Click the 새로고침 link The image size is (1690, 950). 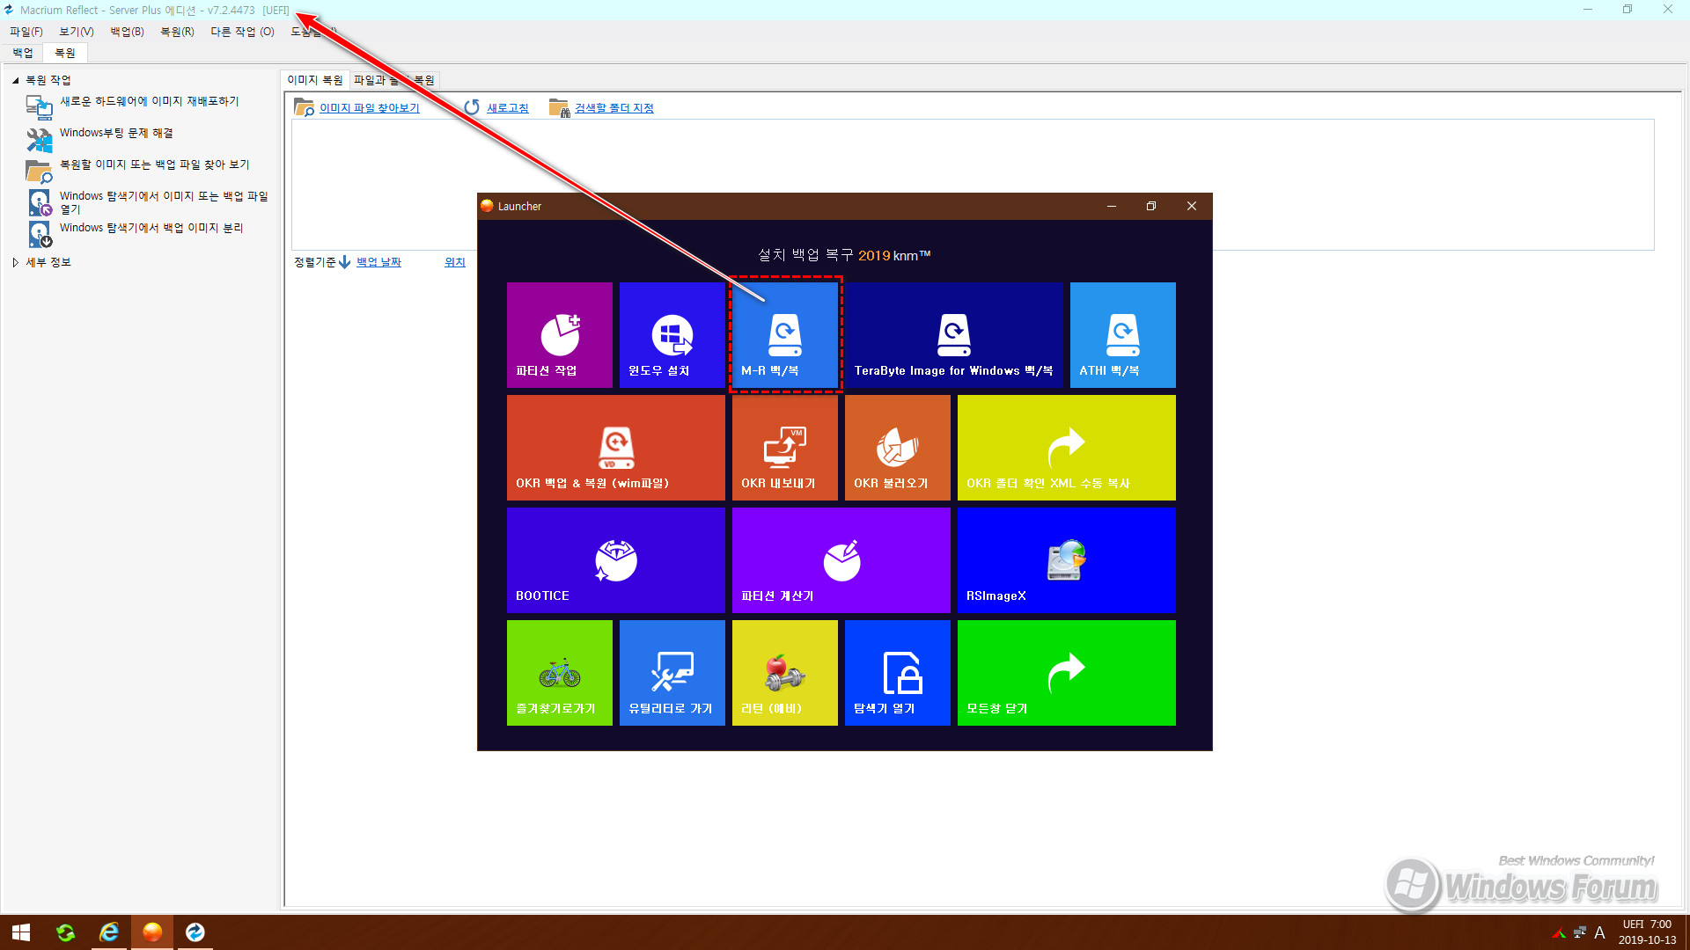pyautogui.click(x=508, y=108)
